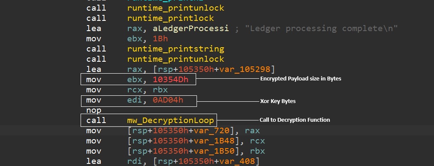Follow the mw_DecryptionLoop function name
This screenshot has width=434, height=166.
pyautogui.click(x=171, y=120)
